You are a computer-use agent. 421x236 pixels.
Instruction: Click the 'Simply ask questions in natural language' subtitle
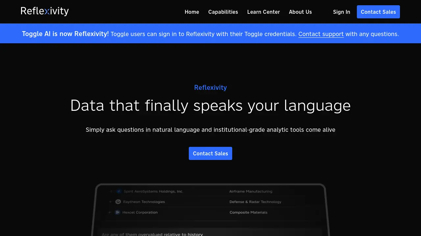point(210,130)
